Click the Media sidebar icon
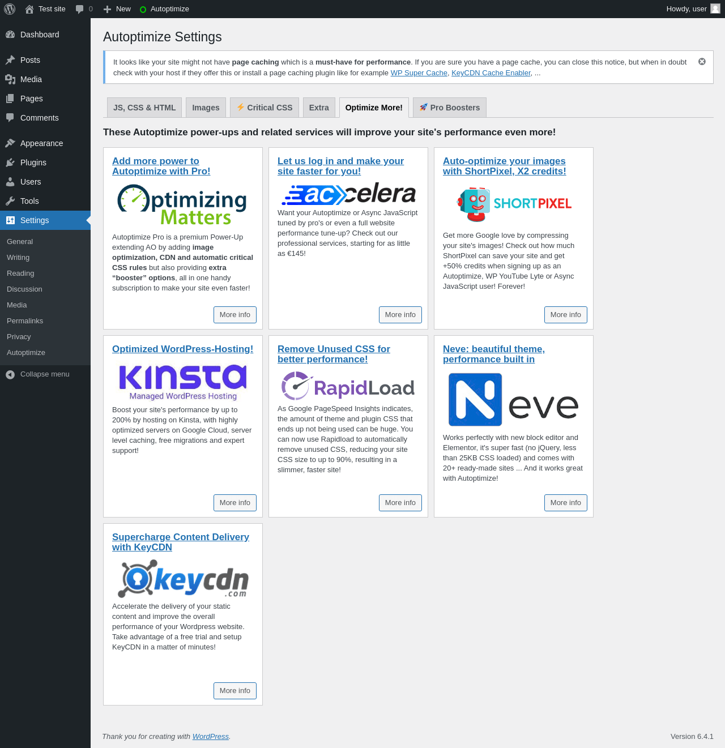Image resolution: width=725 pixels, height=748 pixels. tap(10, 79)
